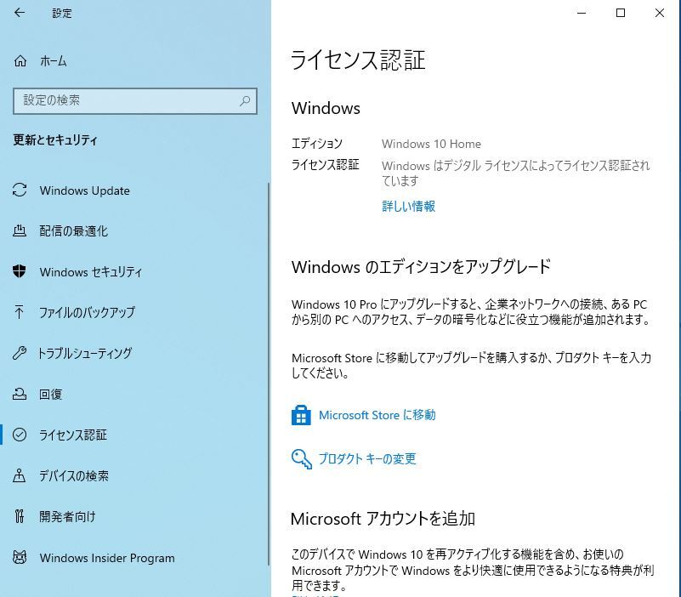This screenshot has width=681, height=597.
Task: Click the 更新とセキュリティ heading
Action: (x=55, y=140)
